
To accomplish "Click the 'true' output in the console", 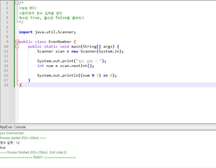I will coord(3,148).
